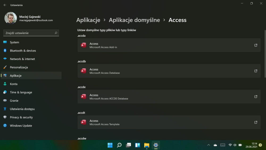
Task: Open taskbar Search
Action: [119, 145]
